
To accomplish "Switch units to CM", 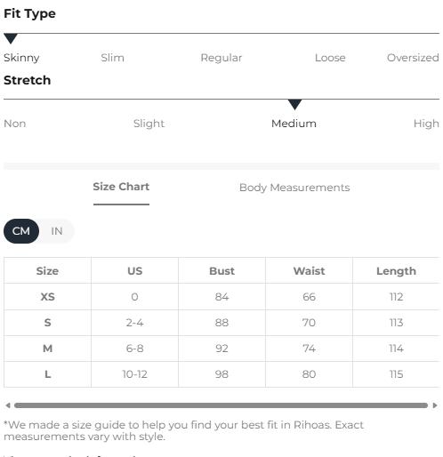I will 21,231.
